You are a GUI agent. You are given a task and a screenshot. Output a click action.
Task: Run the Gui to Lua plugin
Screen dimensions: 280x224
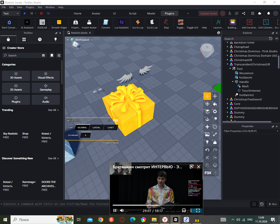click(138, 24)
